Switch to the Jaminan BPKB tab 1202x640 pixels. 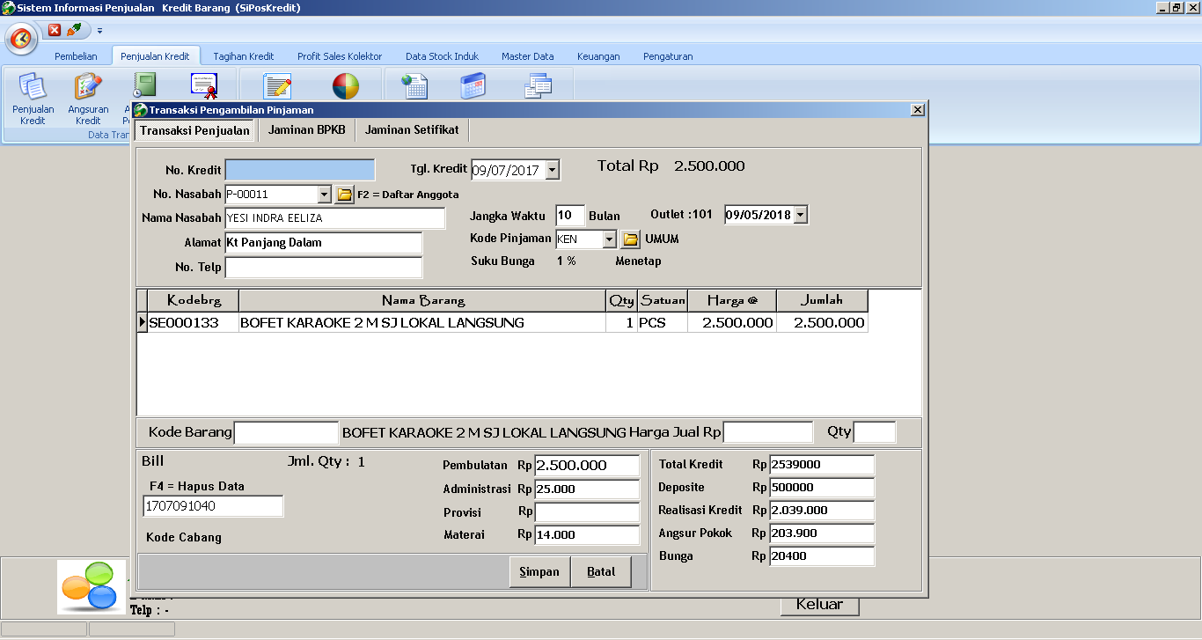[x=306, y=129]
